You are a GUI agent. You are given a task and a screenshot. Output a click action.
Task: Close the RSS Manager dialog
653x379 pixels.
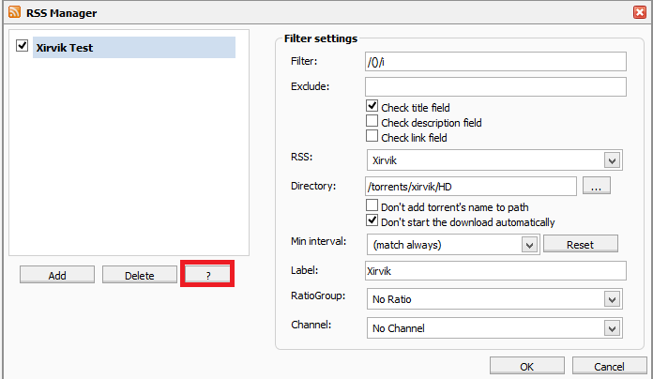pyautogui.click(x=640, y=12)
